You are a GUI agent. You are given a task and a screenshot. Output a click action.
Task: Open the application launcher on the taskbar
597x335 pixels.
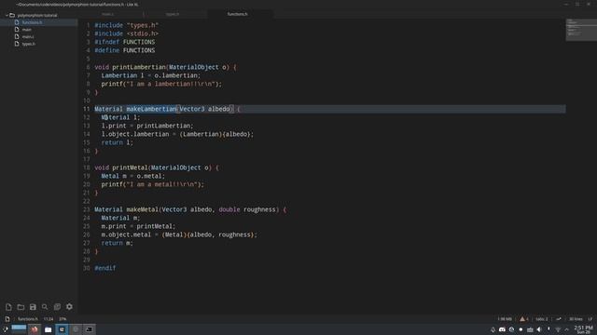pyautogui.click(x=5, y=329)
